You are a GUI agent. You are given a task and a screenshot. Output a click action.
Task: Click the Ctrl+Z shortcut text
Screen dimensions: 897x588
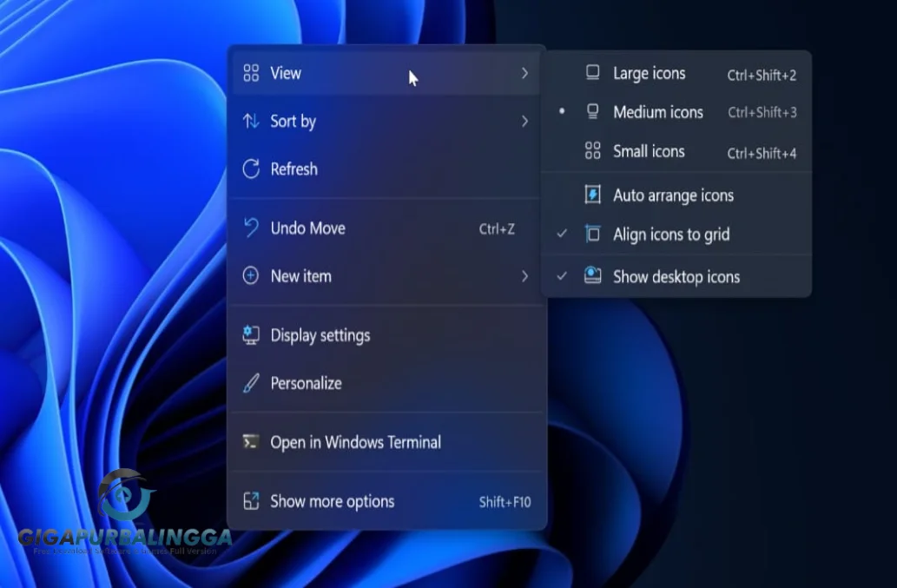click(497, 228)
